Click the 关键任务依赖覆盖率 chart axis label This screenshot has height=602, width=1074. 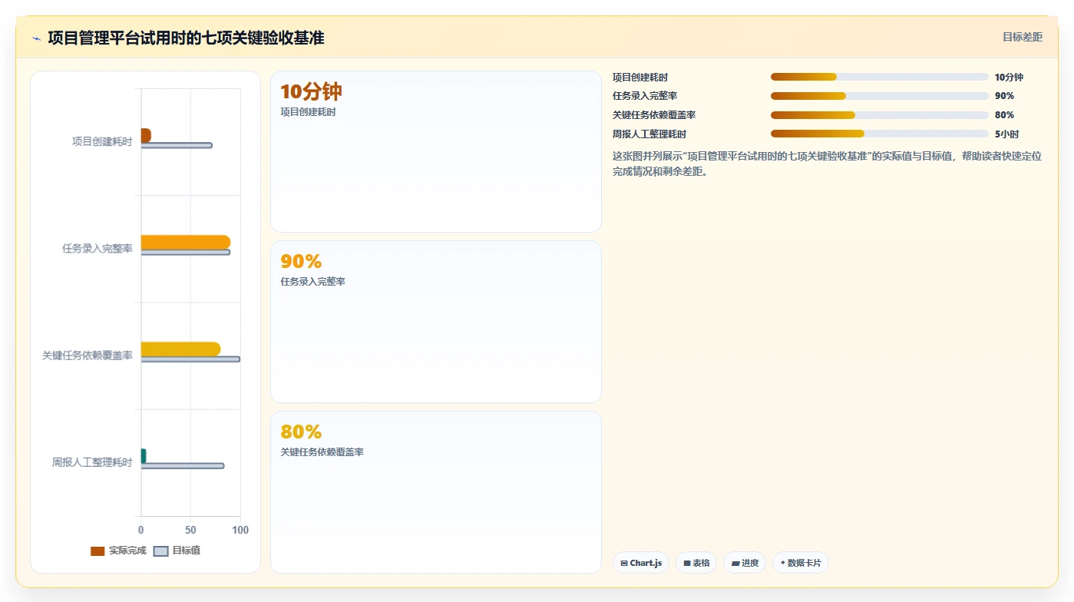[88, 356]
